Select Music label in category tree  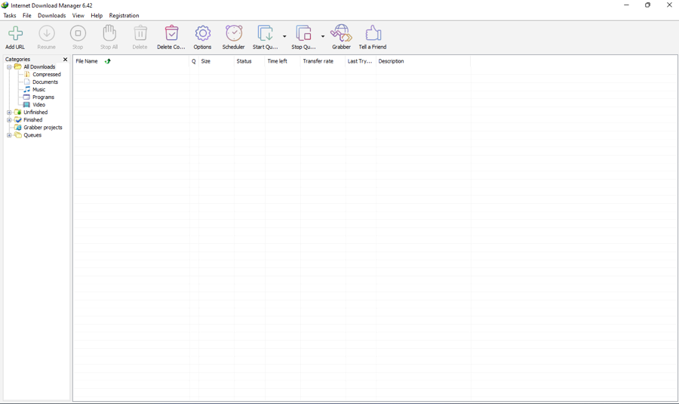tap(39, 89)
